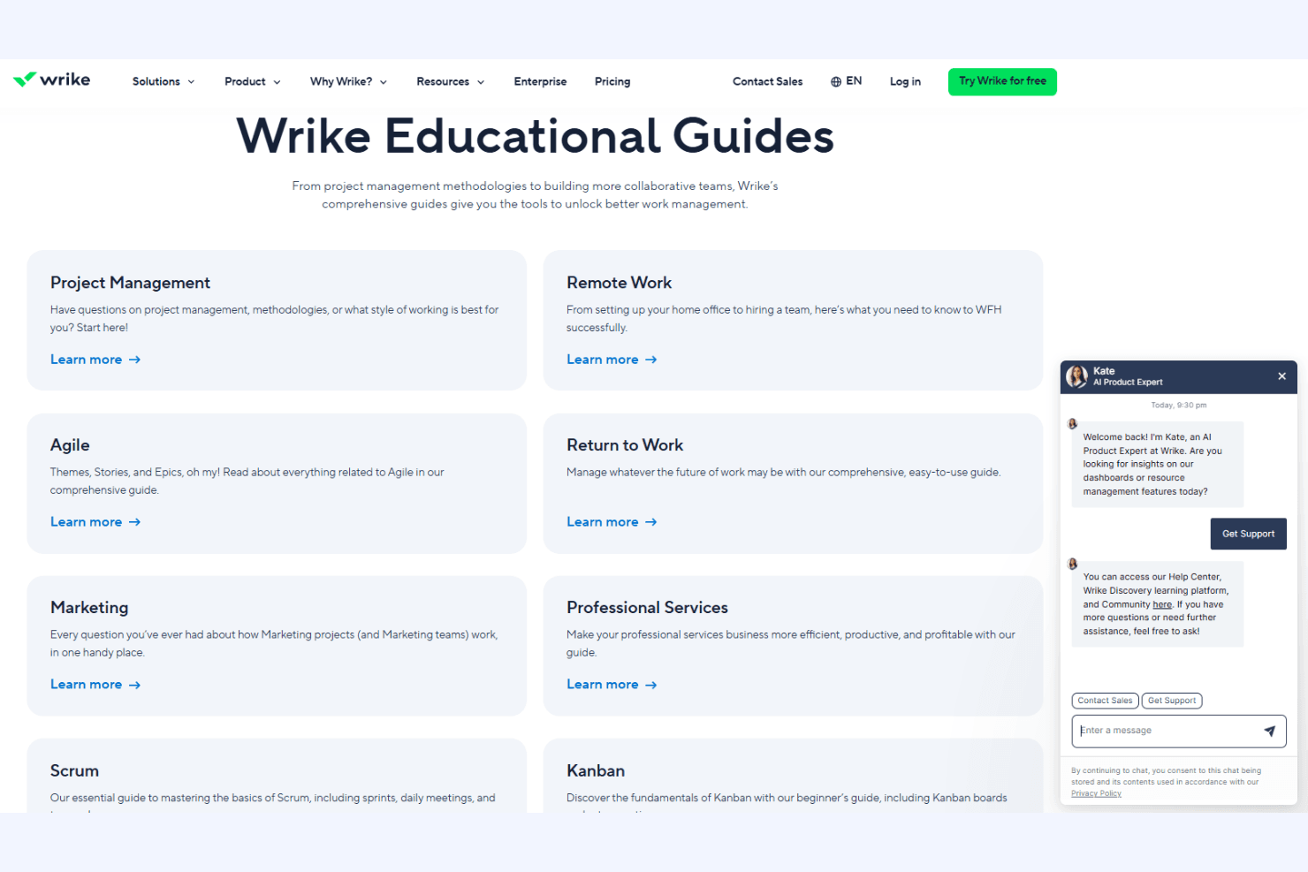Click the Professional Services card heading

pos(647,608)
